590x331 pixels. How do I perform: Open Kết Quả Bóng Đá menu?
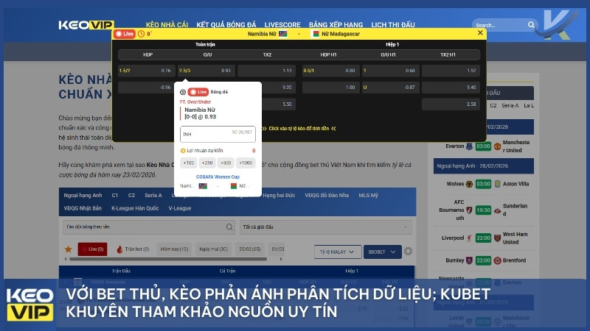(226, 25)
